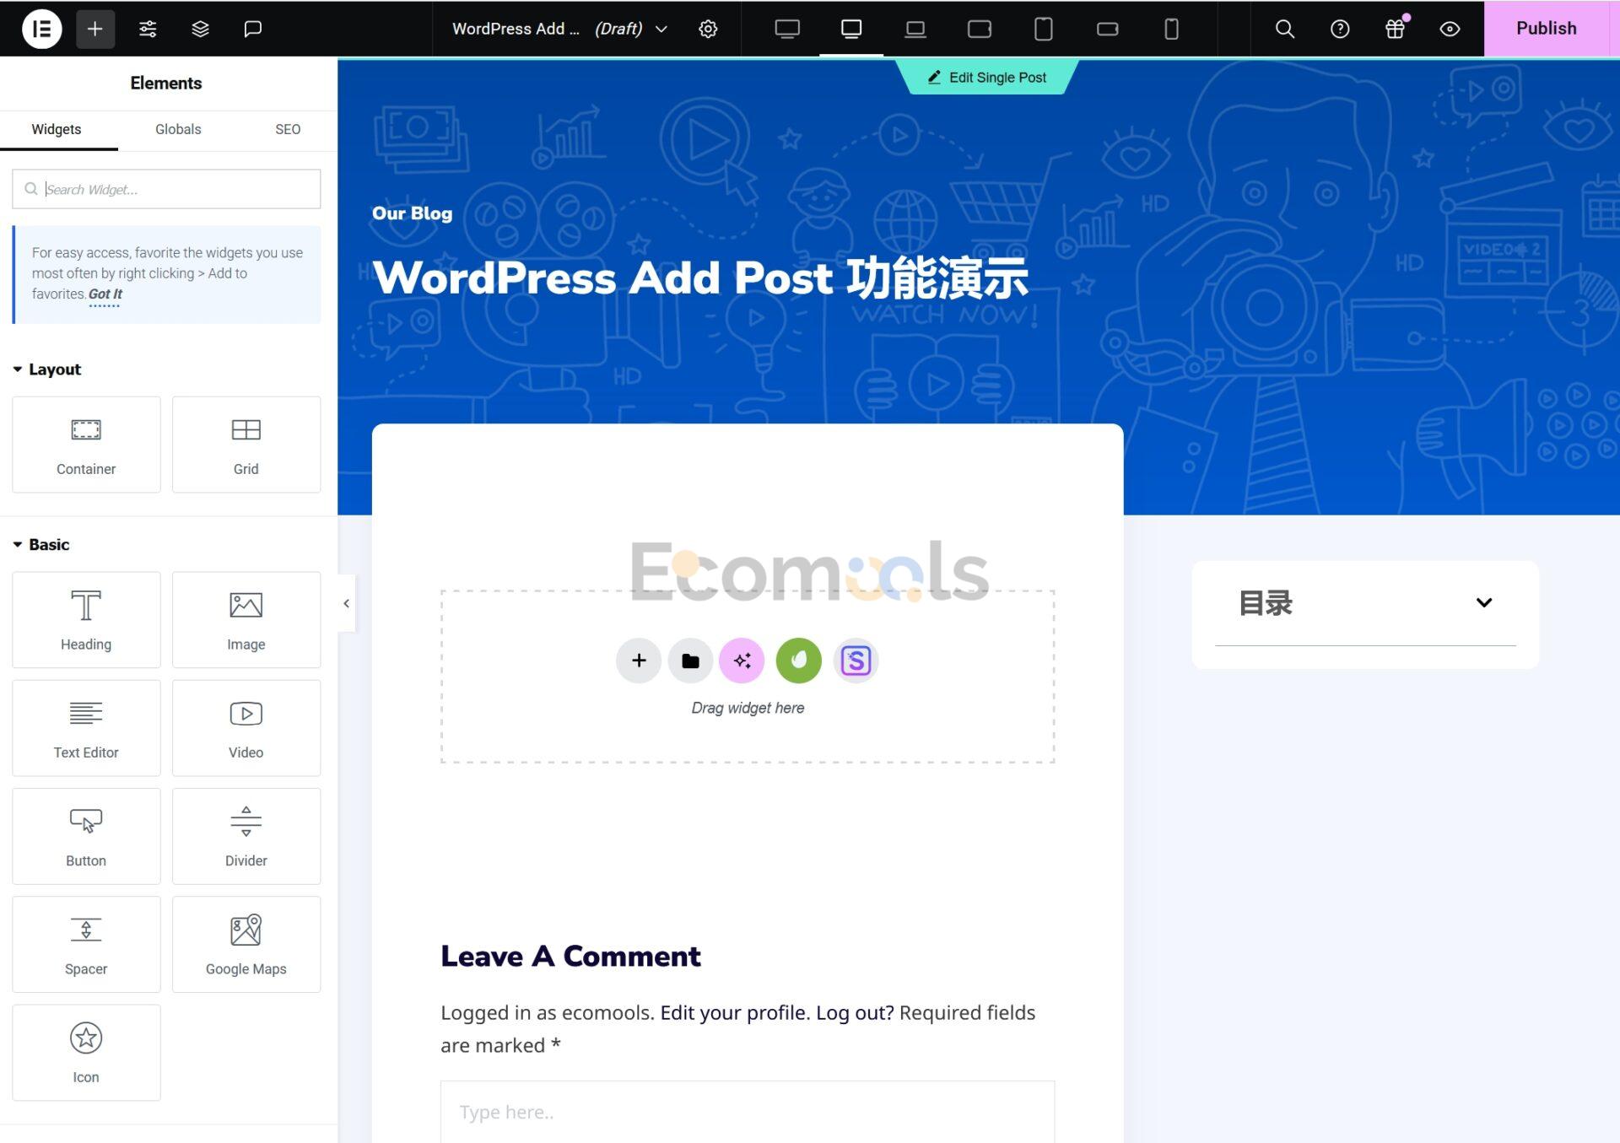The height and width of the screenshot is (1143, 1620).
Task: Switch to tablet portrait view
Action: point(1044,29)
